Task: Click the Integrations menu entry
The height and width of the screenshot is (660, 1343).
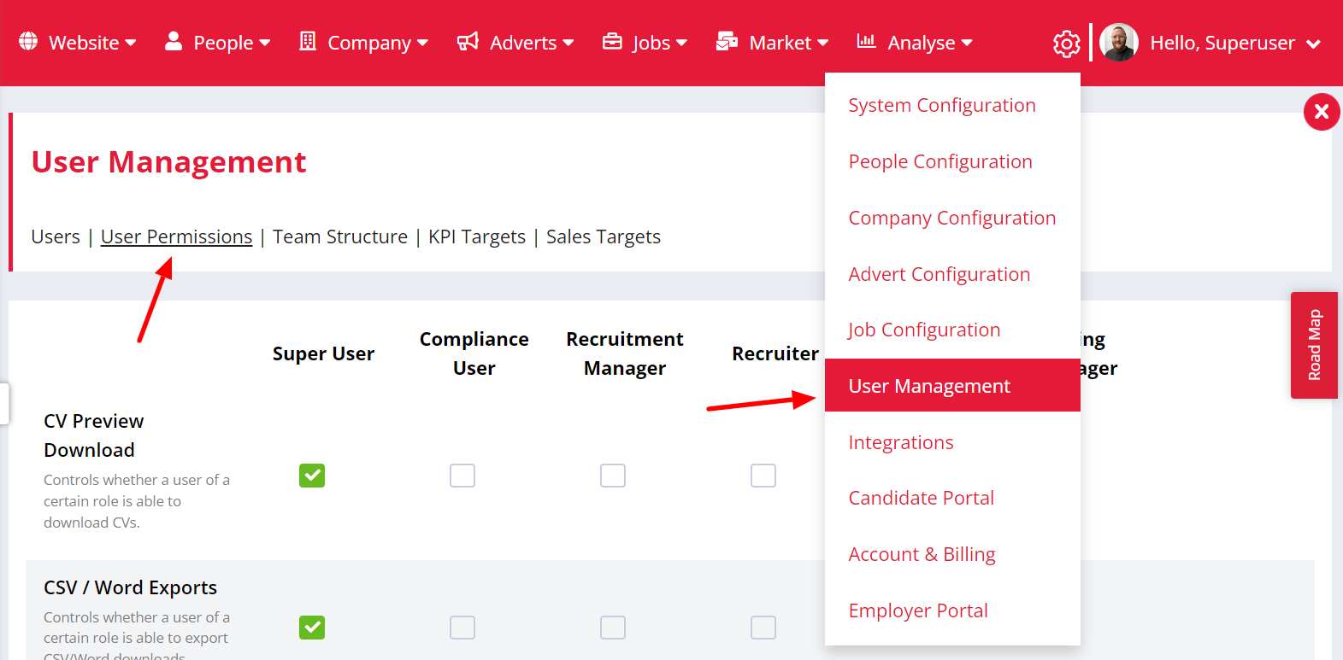Action: click(x=900, y=442)
